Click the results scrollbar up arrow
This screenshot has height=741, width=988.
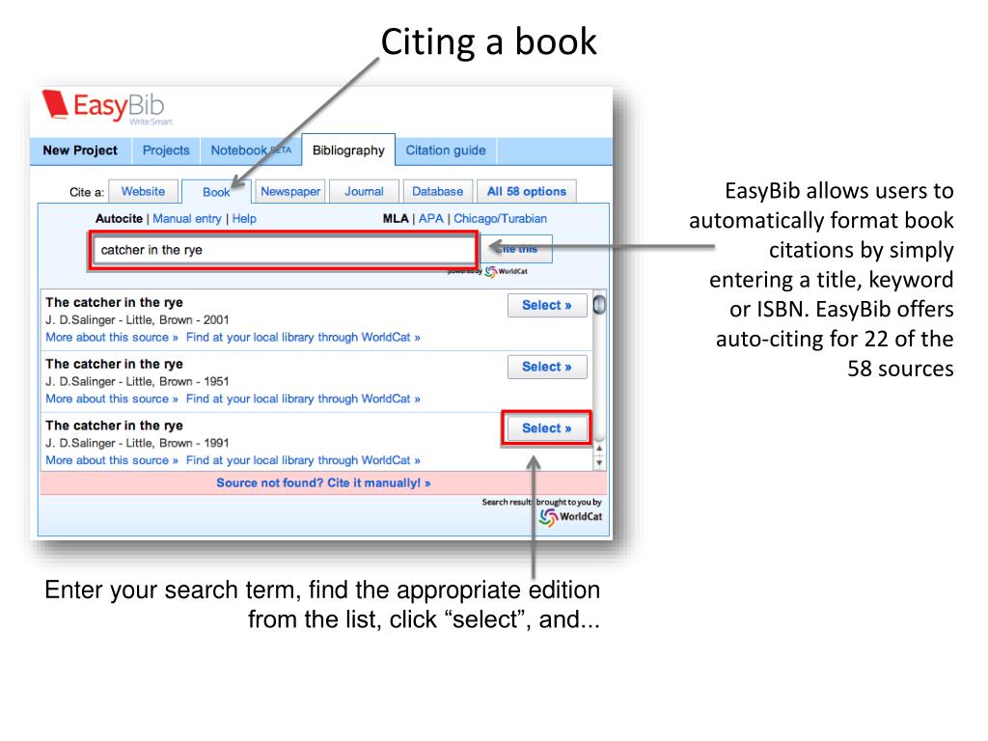[x=599, y=449]
